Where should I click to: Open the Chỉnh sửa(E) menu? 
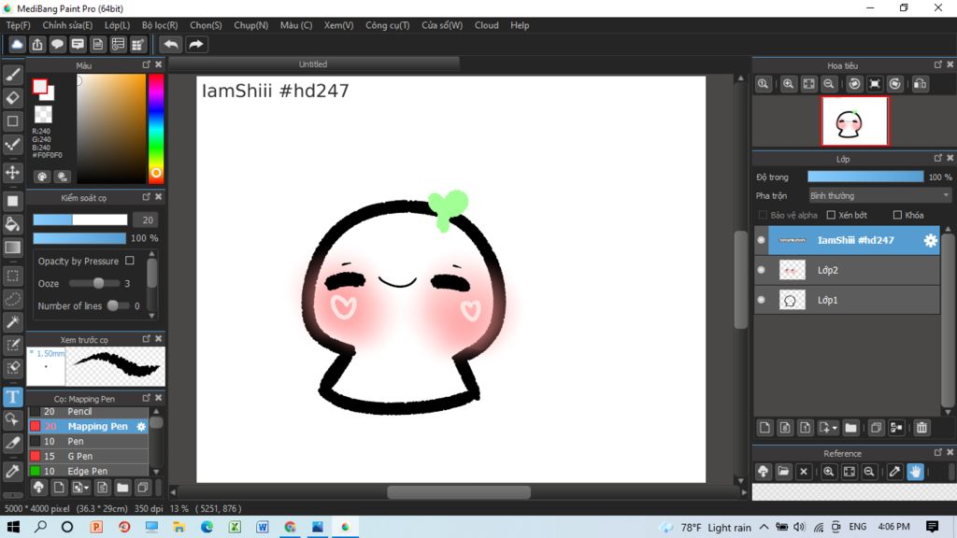pos(67,25)
